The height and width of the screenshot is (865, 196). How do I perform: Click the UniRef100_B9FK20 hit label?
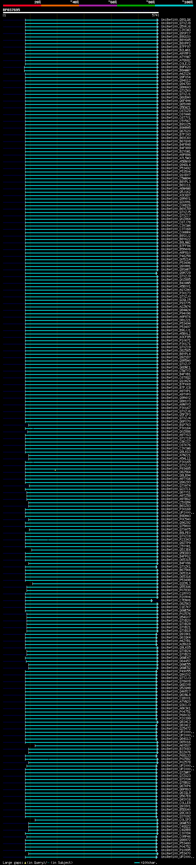point(176,67)
